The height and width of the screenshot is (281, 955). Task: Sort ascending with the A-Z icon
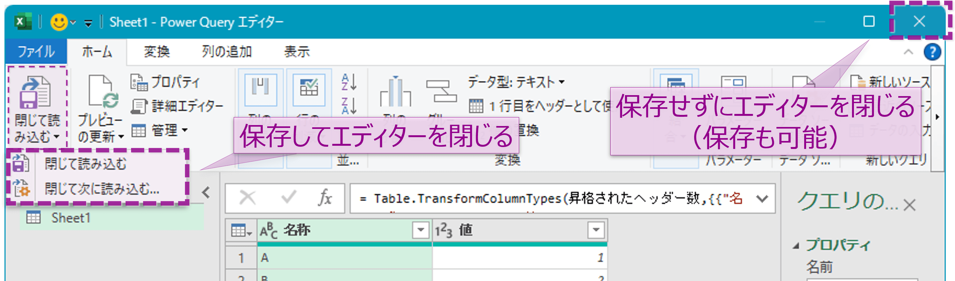349,82
